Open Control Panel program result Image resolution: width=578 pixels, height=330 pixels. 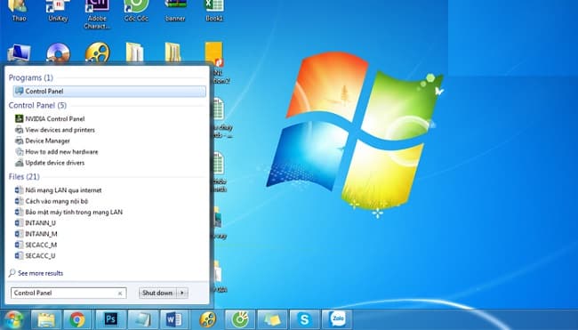tap(109, 92)
